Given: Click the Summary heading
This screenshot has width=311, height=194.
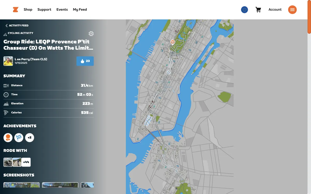Looking at the screenshot, I should 14,76.
